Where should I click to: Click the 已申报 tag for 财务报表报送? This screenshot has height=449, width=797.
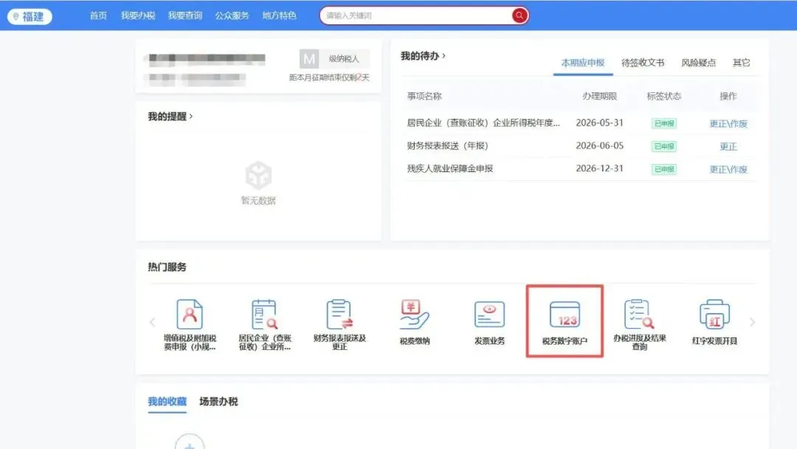(664, 146)
